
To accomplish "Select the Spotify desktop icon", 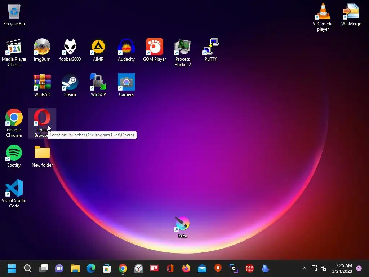I will (14, 156).
